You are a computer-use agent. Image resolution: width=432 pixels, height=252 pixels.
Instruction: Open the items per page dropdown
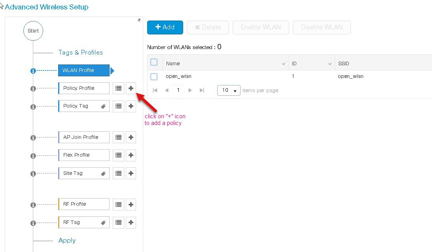pyautogui.click(x=229, y=90)
